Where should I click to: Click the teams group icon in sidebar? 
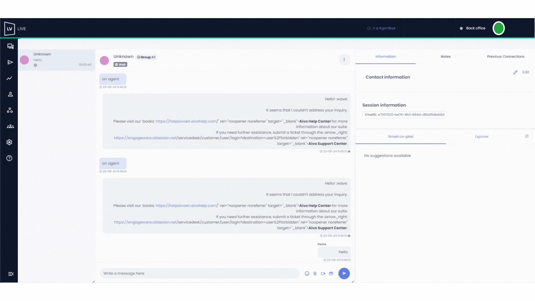[10, 127]
